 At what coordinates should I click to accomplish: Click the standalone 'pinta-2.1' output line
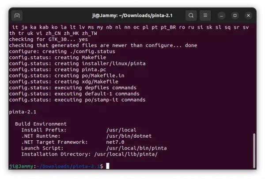[23, 112]
